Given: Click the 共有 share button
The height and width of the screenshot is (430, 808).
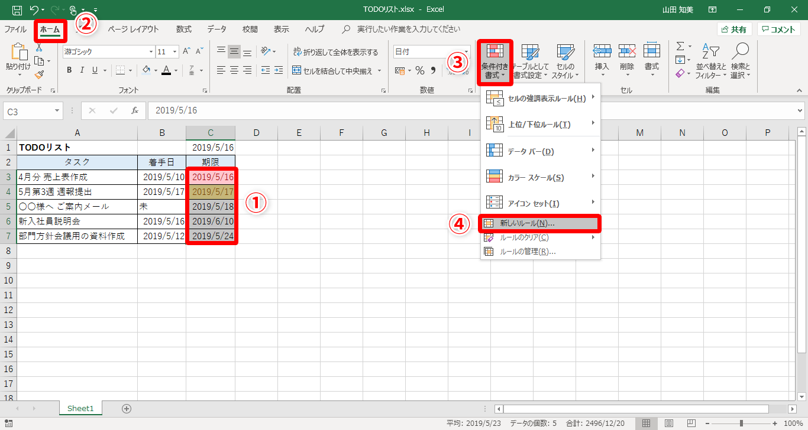Looking at the screenshot, I should (x=735, y=30).
